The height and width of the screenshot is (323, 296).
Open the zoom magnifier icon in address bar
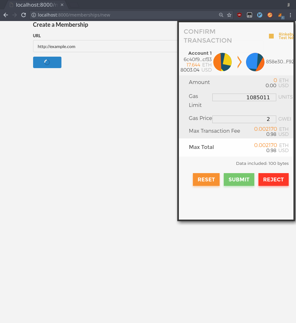[x=221, y=15]
